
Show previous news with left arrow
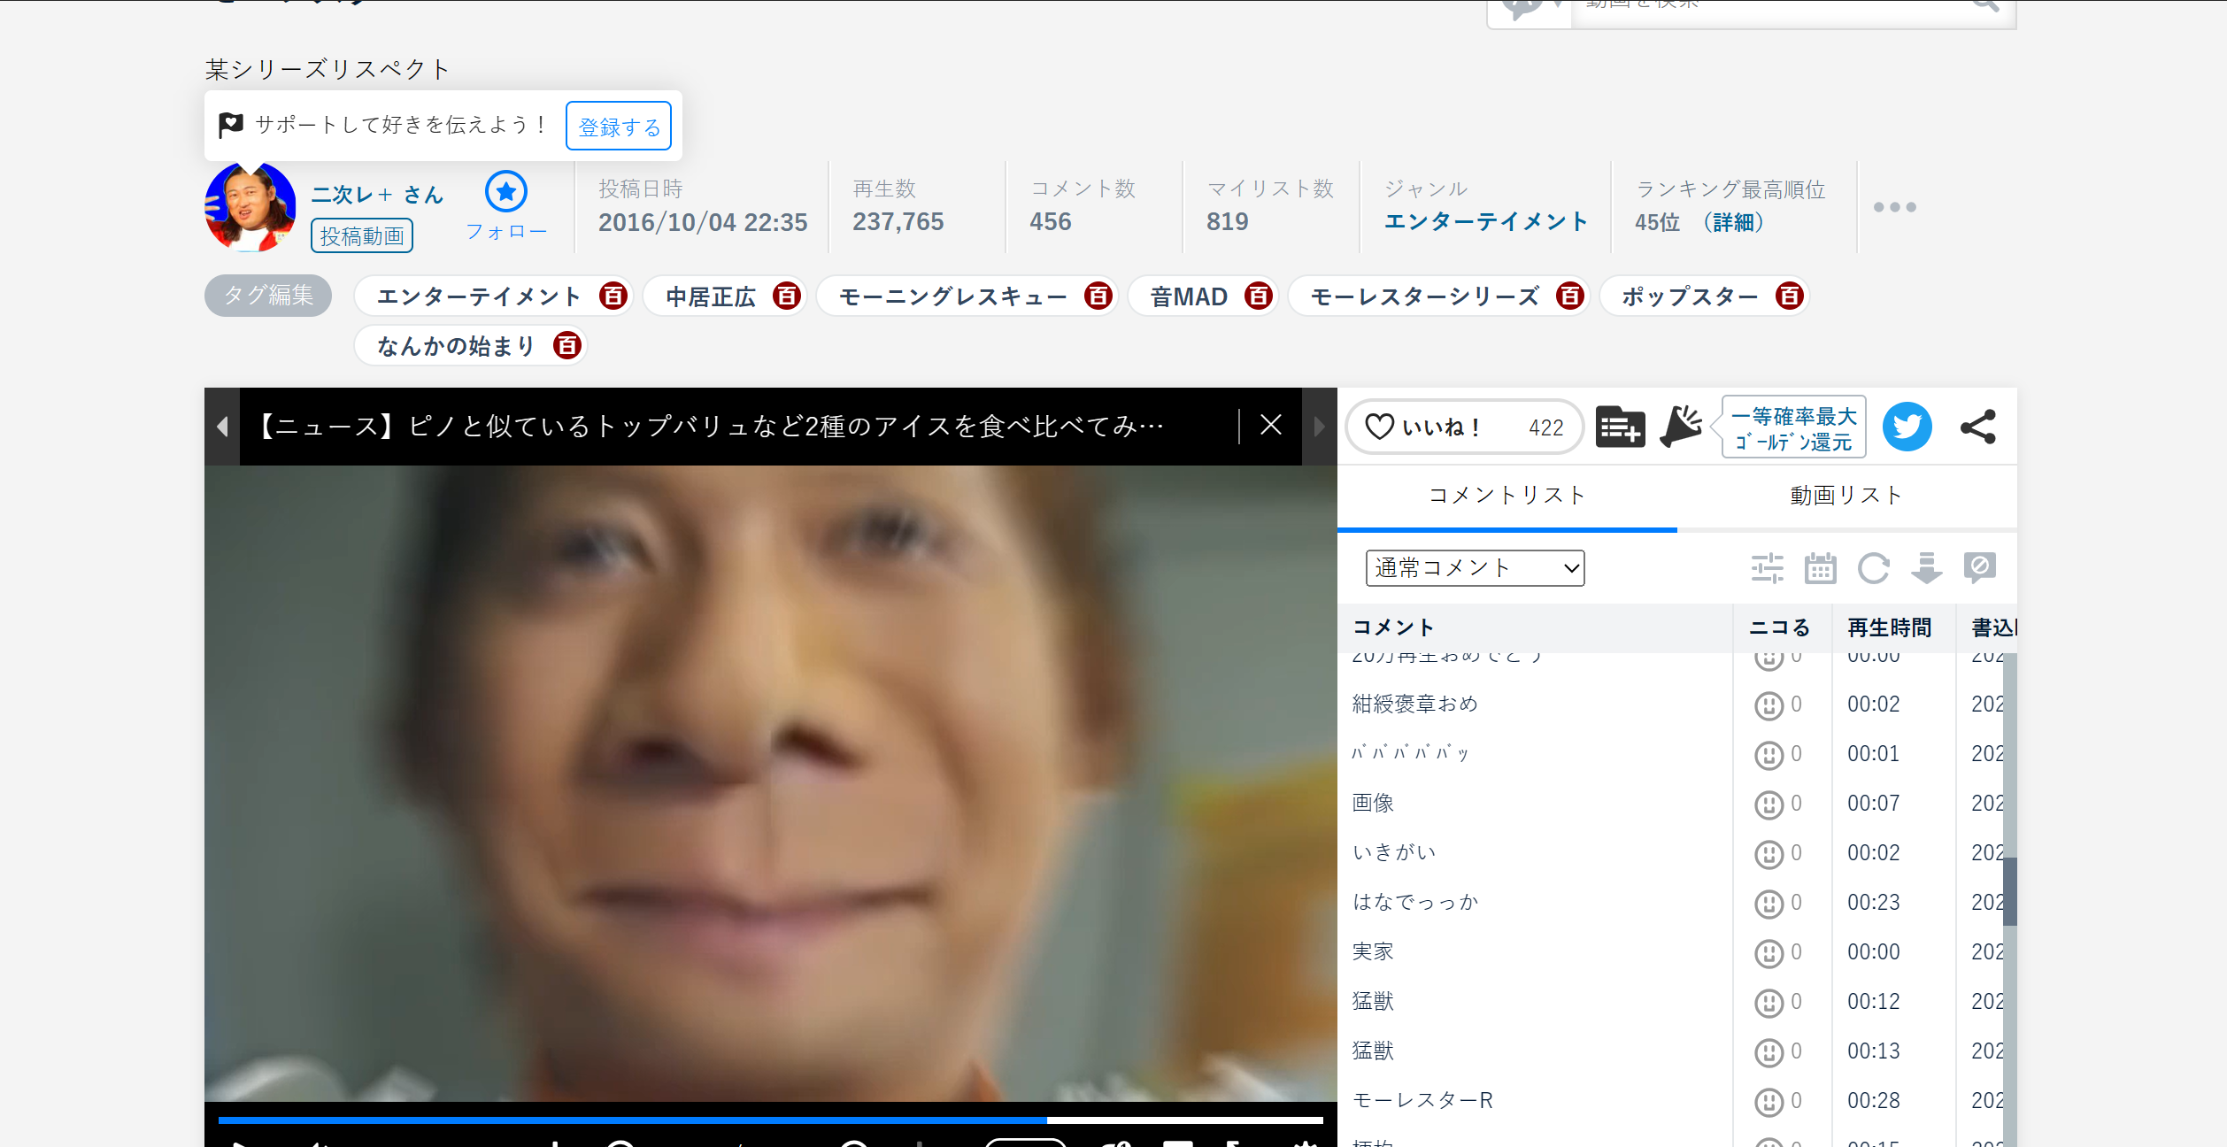[x=222, y=427]
